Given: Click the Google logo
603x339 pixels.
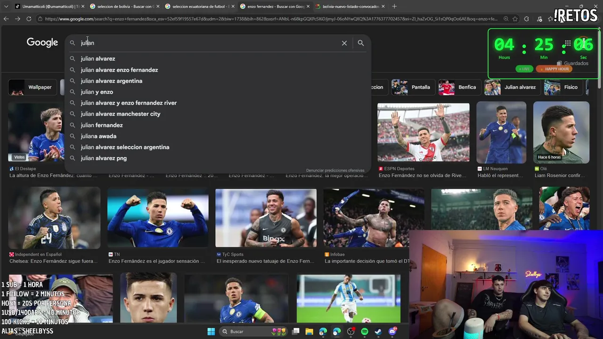Looking at the screenshot, I should coord(42,43).
